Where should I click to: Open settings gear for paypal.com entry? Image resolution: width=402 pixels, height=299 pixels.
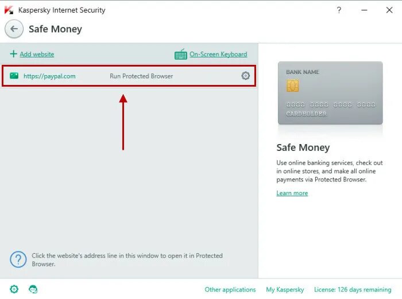[245, 76]
